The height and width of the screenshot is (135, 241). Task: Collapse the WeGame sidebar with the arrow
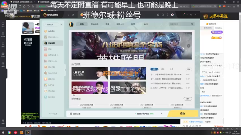pyautogui.click(x=65, y=70)
